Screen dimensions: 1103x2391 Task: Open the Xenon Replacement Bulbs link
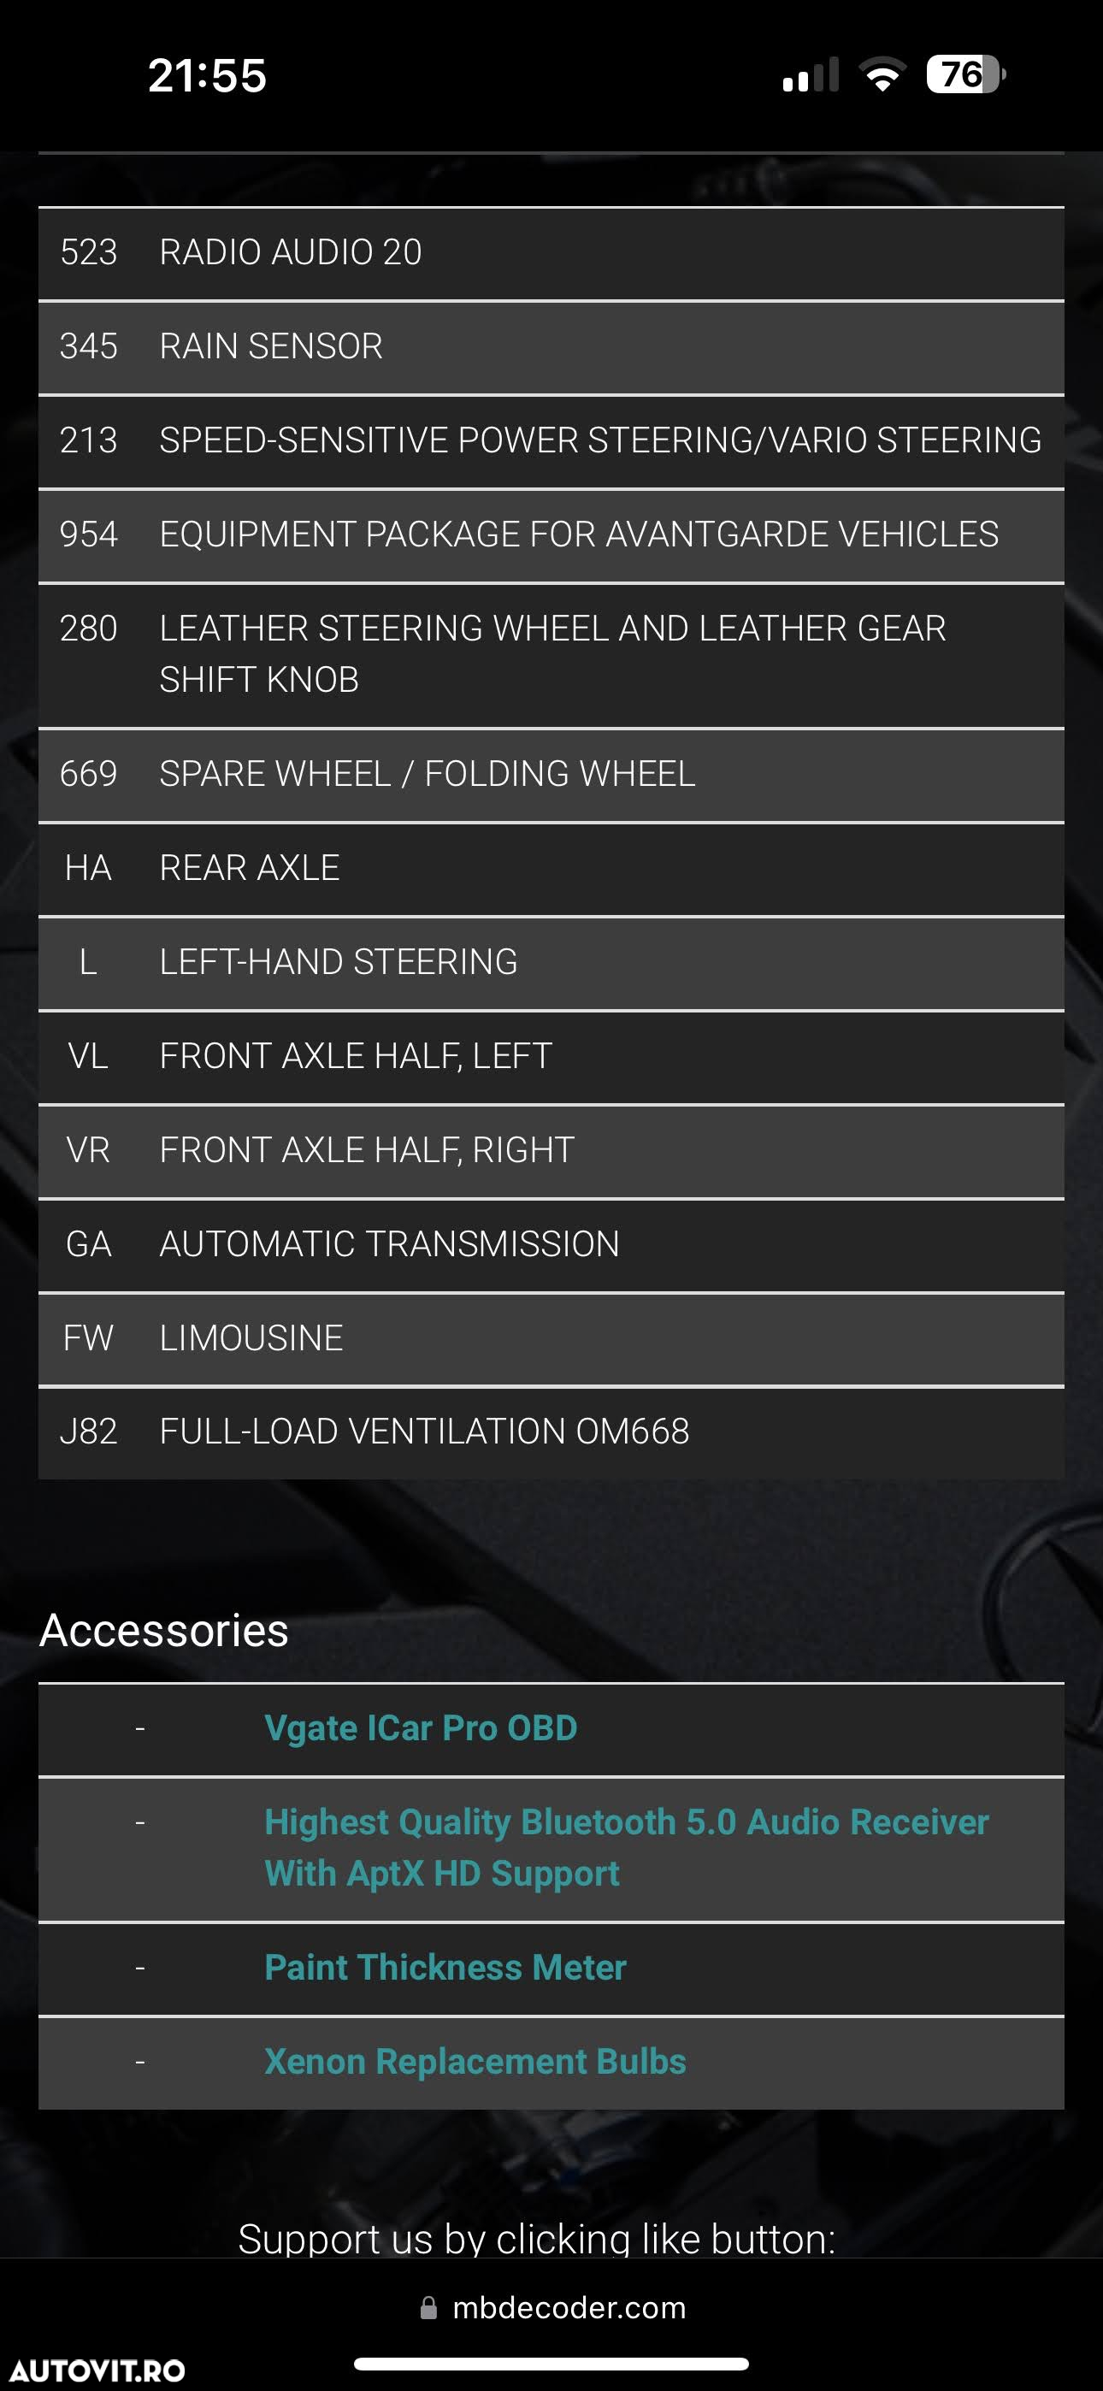click(475, 2061)
